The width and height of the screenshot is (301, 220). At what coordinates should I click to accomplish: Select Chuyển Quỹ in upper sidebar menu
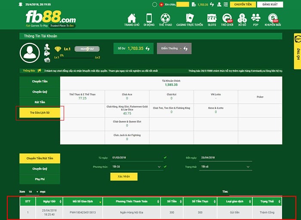tap(40, 92)
